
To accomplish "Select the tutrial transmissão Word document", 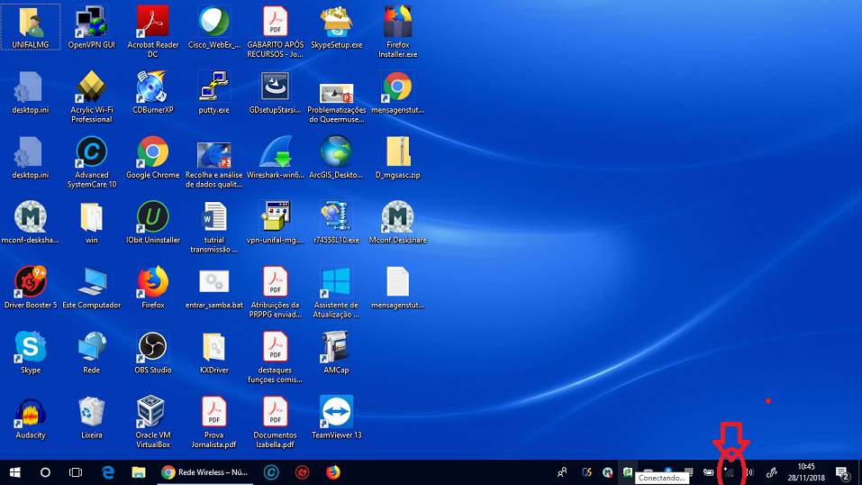I will tap(213, 226).
